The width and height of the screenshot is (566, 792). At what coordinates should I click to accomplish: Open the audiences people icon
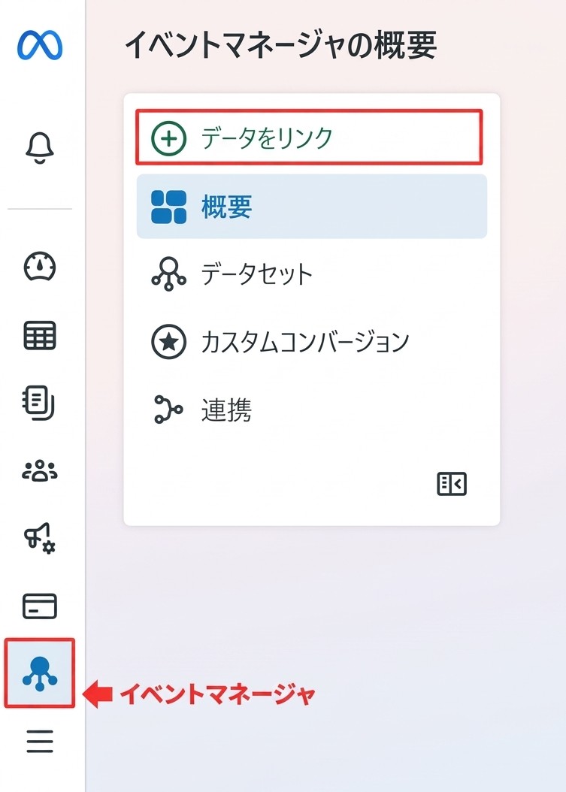tap(40, 470)
